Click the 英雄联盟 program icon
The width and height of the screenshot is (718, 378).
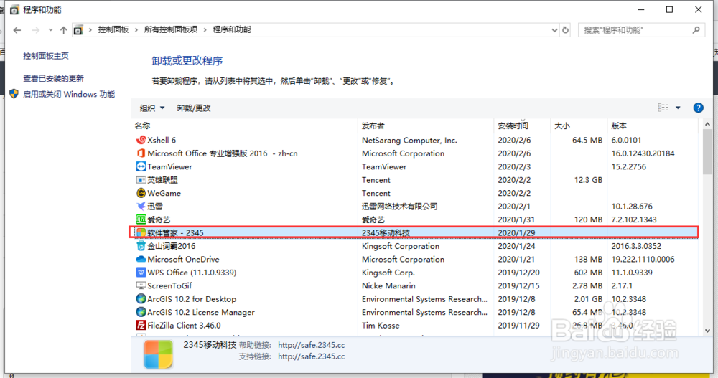[141, 180]
